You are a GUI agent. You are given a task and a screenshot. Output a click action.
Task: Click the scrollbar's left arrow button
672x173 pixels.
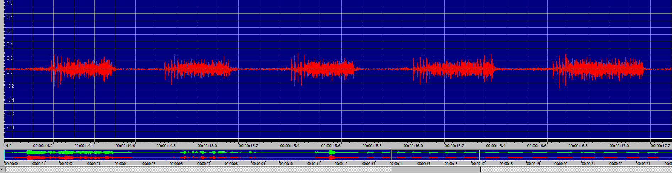[x=2, y=170]
